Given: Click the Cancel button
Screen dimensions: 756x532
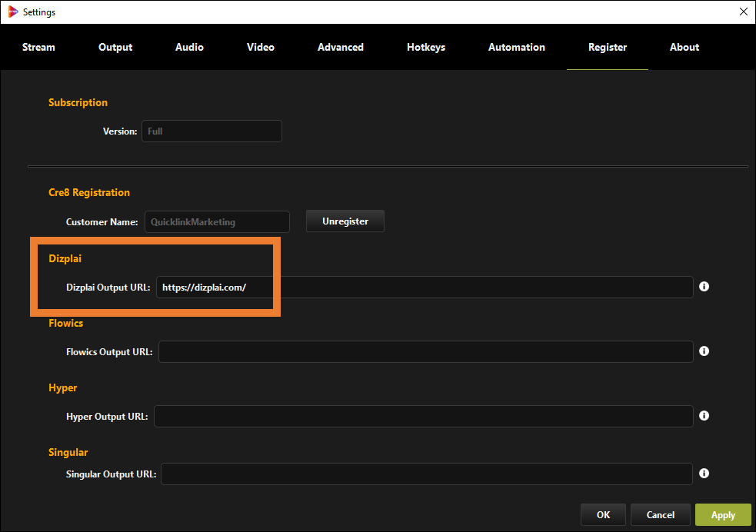Looking at the screenshot, I should coord(661,514).
